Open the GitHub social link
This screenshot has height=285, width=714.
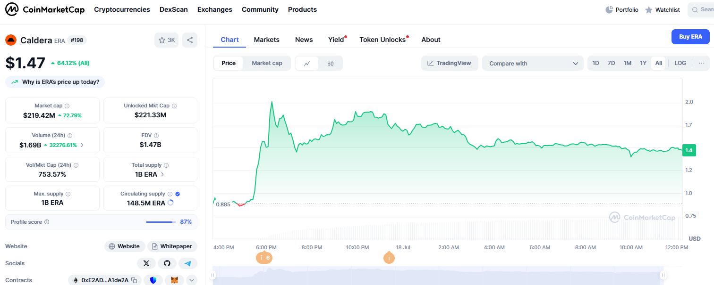(167, 263)
